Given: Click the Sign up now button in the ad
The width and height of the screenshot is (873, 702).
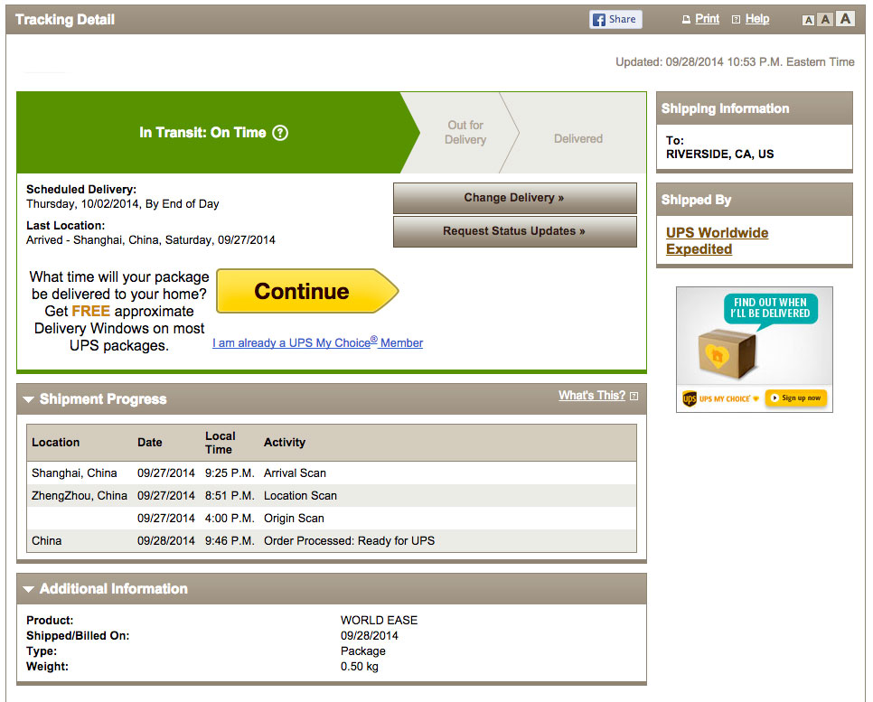Looking at the screenshot, I should point(795,398).
